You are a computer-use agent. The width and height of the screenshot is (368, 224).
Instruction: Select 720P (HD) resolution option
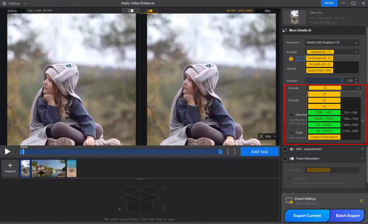point(324,112)
